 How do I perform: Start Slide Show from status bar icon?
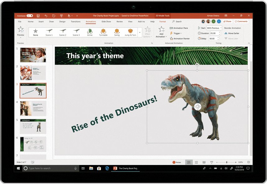212,162
